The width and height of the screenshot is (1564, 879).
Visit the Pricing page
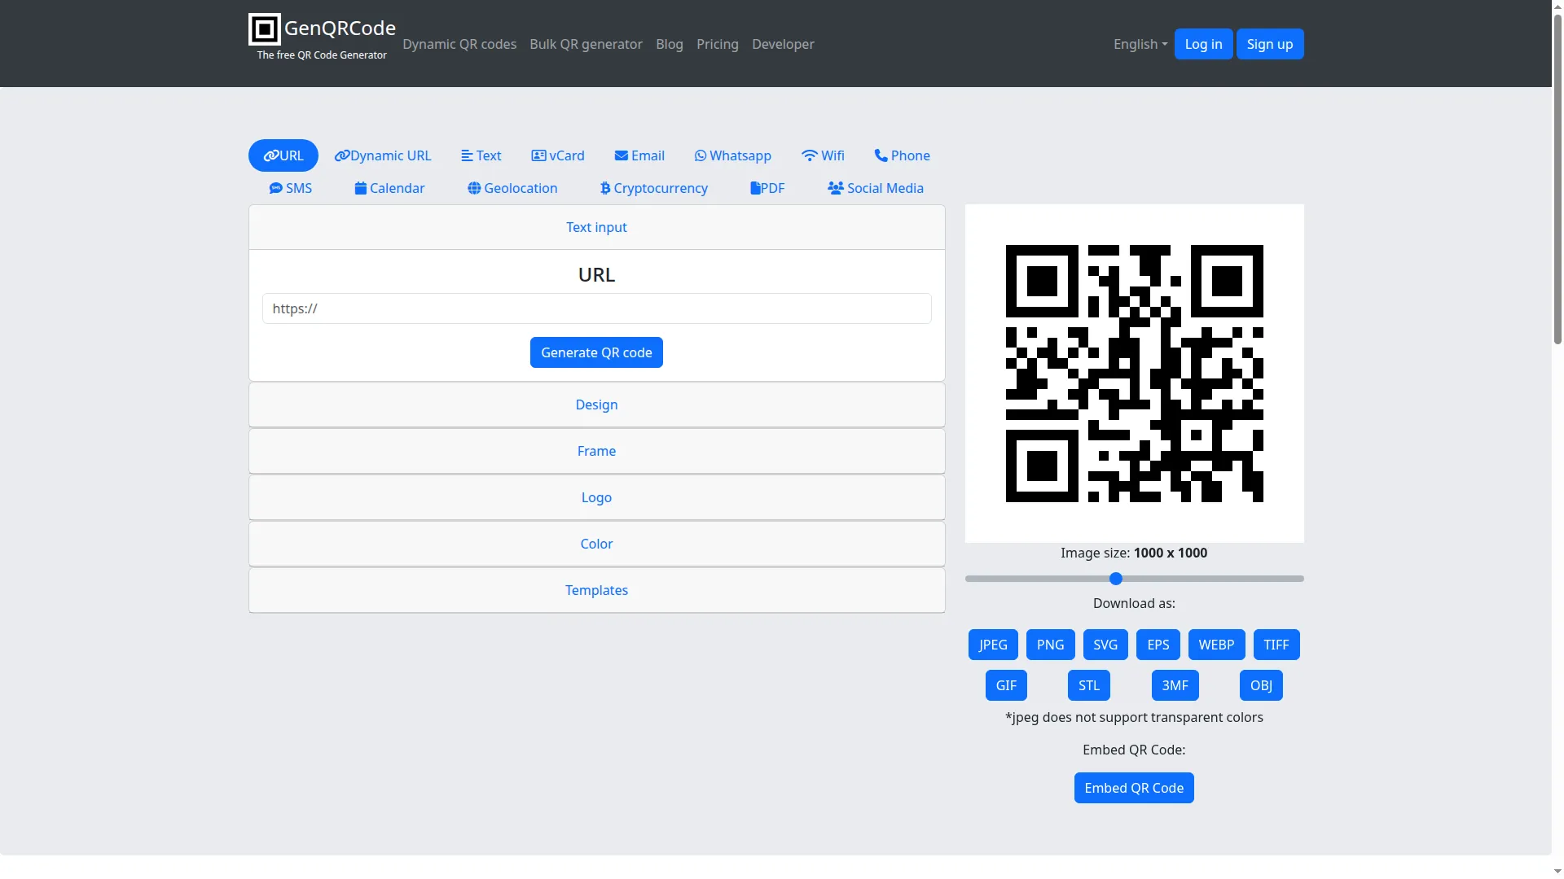point(718,44)
